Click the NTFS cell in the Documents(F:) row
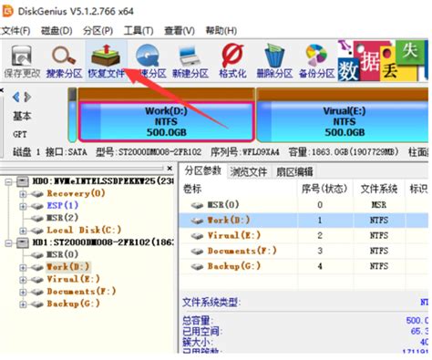The image size is (432, 360). [379, 251]
